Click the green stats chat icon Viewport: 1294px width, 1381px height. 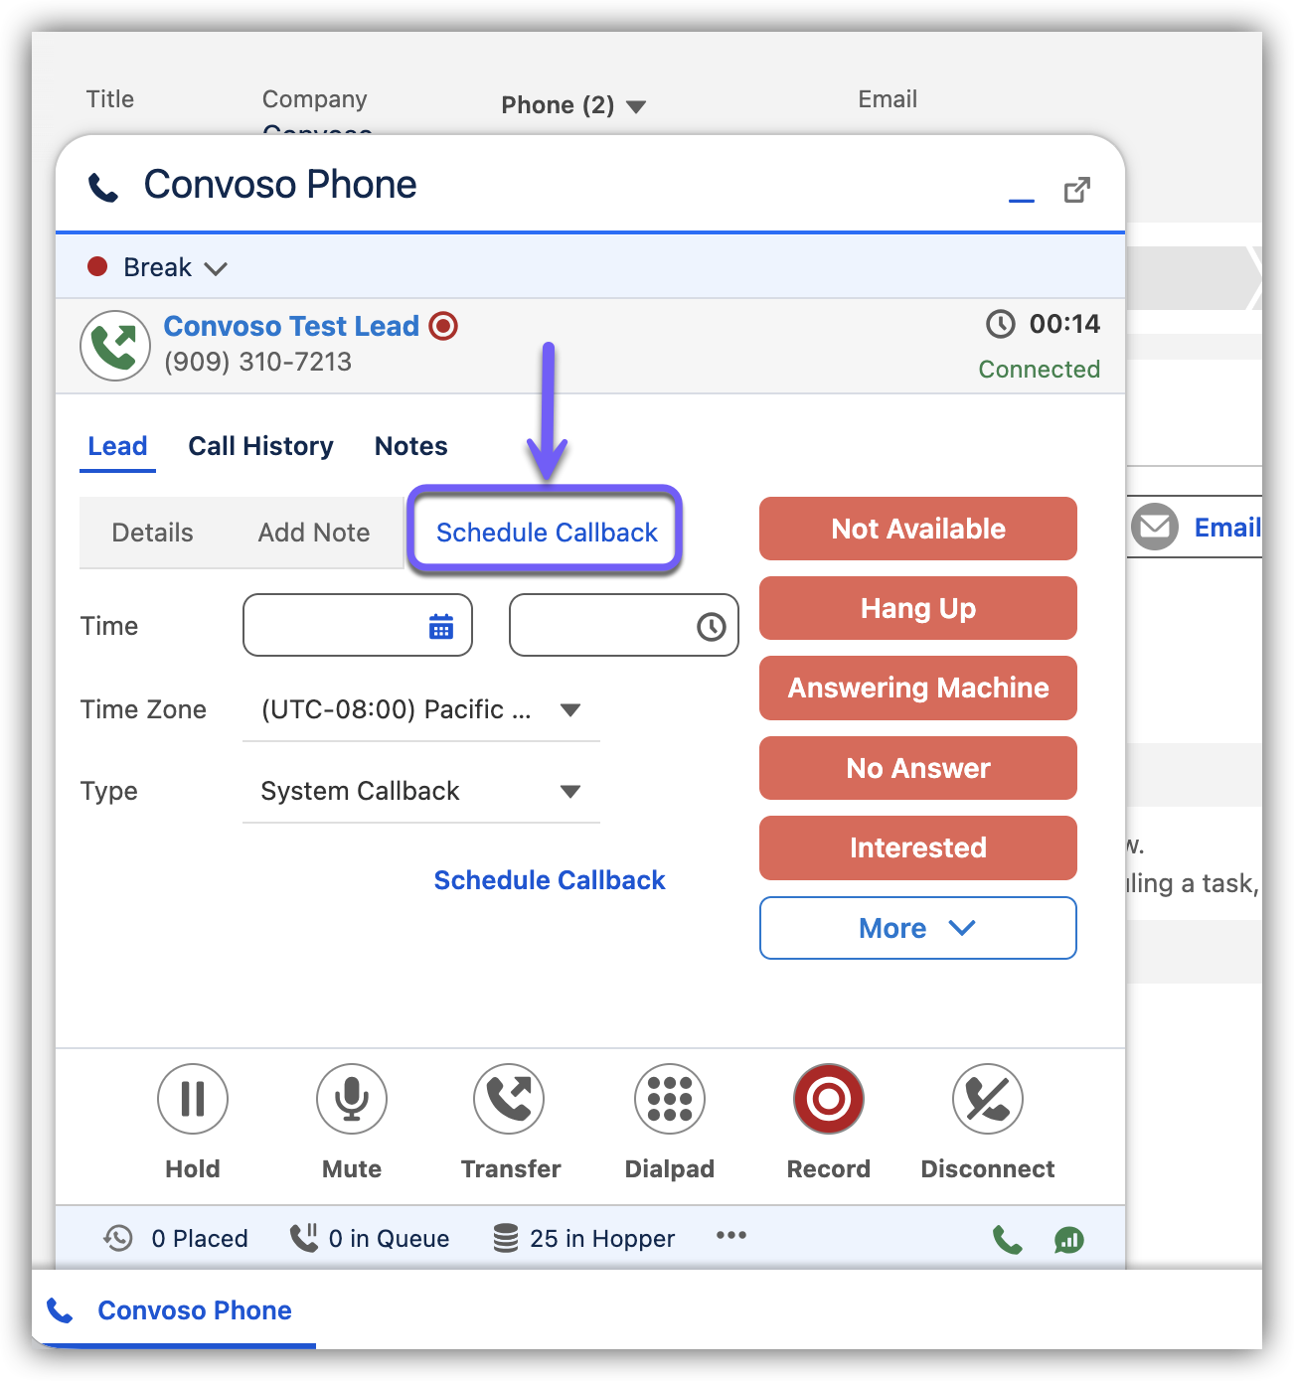point(1069,1240)
